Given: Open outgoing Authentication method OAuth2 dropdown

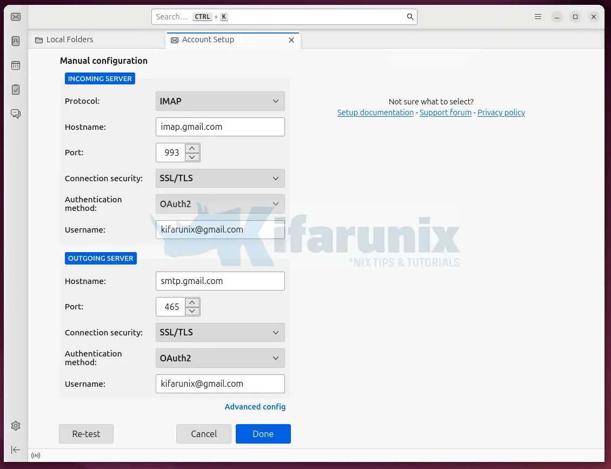Looking at the screenshot, I should pyautogui.click(x=220, y=358).
